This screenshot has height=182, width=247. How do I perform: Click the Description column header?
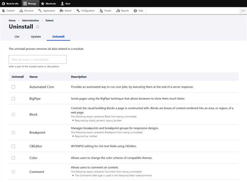[79, 77]
